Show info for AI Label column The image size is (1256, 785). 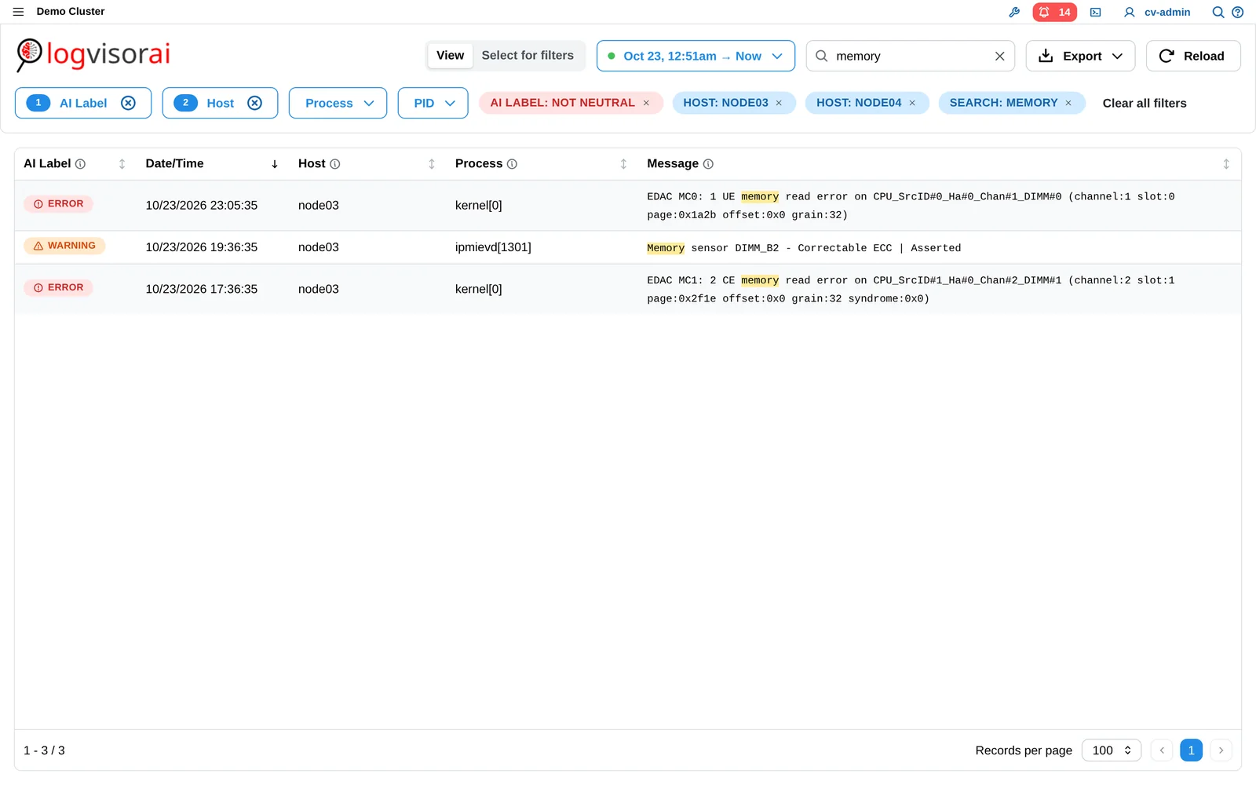(80, 164)
